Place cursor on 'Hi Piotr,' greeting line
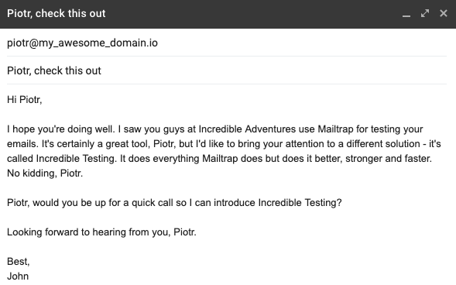The height and width of the screenshot is (285, 456). [x=25, y=100]
